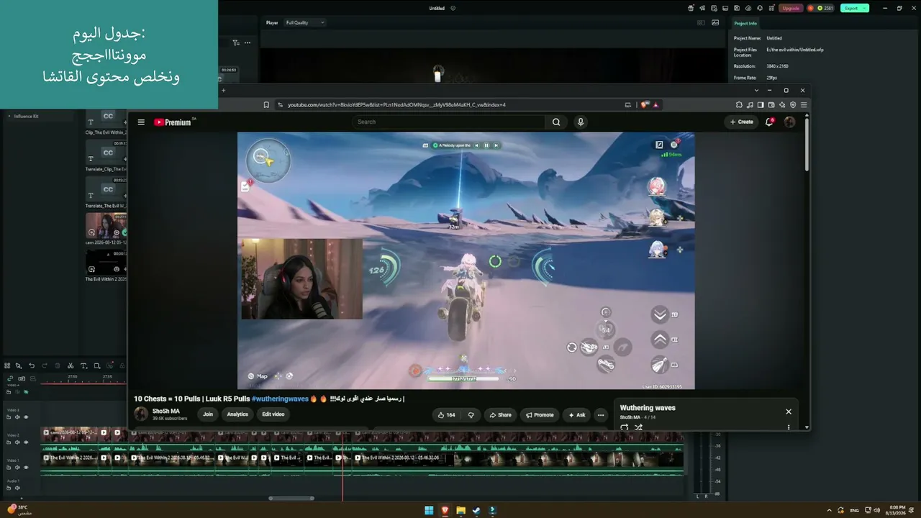Viewport: 921px width, 518px height.
Task: Open the ShoSh MA channel name link
Action: click(x=166, y=412)
